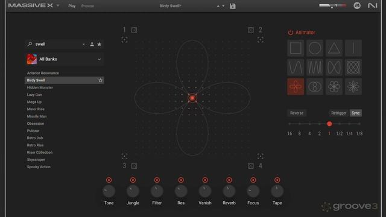386x217 pixels.
Task: Select the overlapping ovals animator shape
Action: [315, 87]
